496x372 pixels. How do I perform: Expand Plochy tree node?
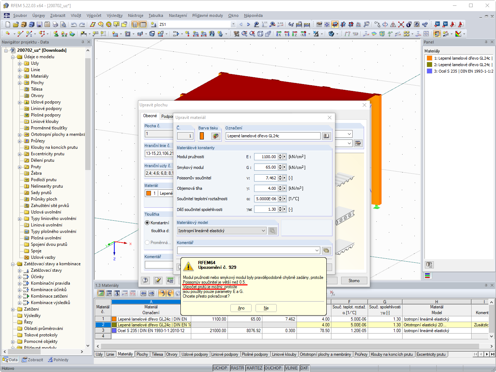pyautogui.click(x=20, y=83)
